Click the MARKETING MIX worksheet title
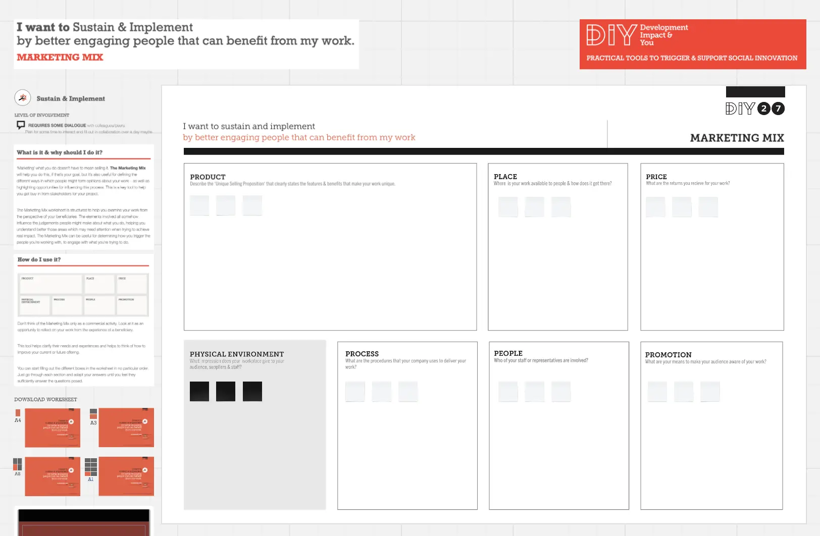Screen dimensions: 820x536 tap(737, 138)
